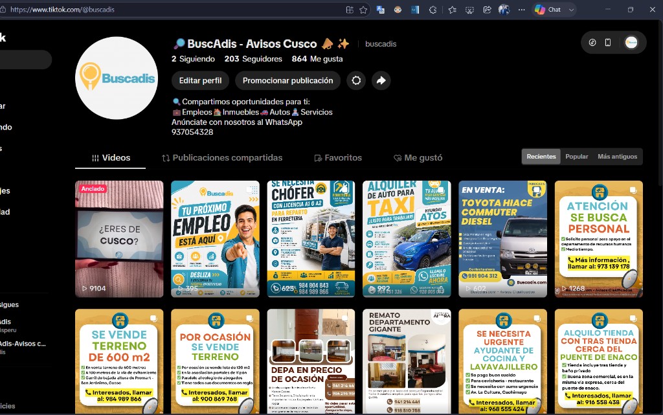Click the 9104 view count
663x415 pixels.
coord(97,289)
